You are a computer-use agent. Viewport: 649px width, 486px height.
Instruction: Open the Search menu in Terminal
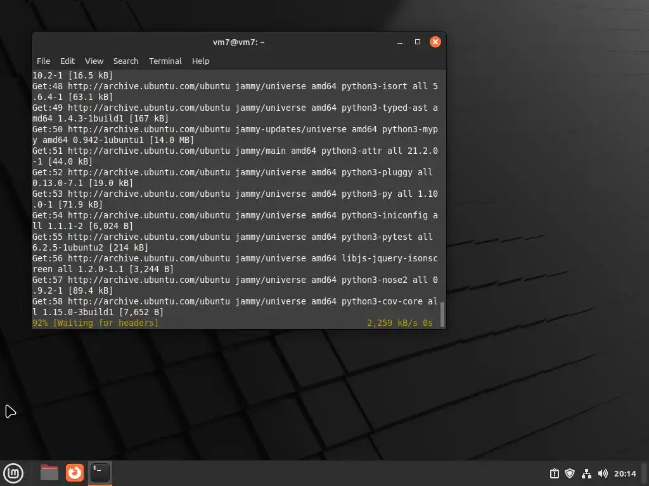click(x=126, y=61)
